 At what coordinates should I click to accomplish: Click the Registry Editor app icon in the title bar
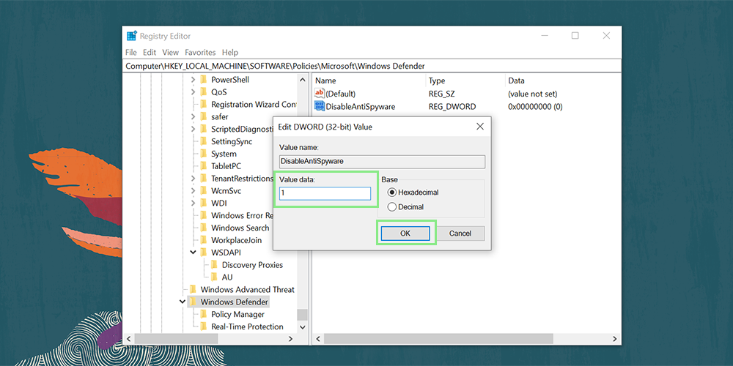(132, 36)
